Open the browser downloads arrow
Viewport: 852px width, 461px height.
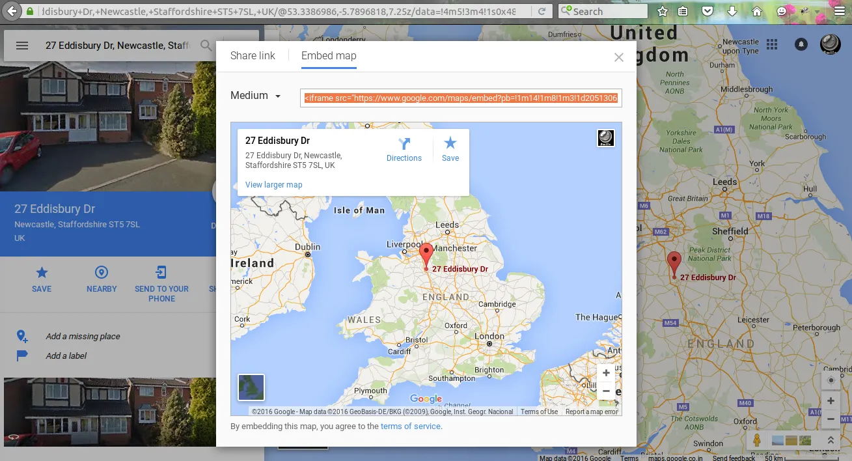point(732,11)
